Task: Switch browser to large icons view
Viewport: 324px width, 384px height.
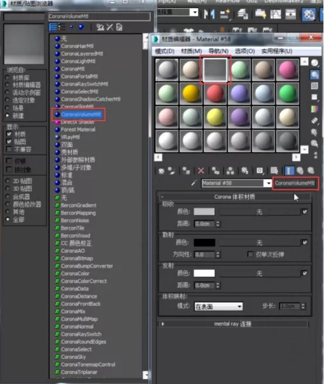Action: [x=81, y=27]
